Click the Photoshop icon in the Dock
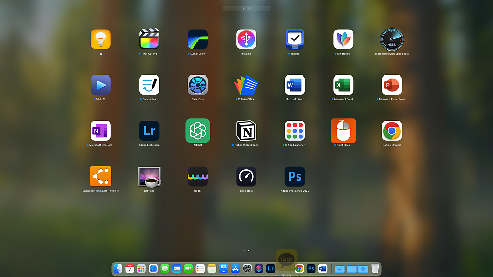The width and height of the screenshot is (493, 277). coord(311,268)
